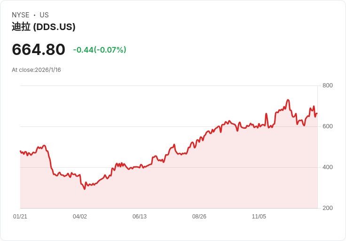The image size is (346, 241).
Task: Click the highest peak of the price line
Action: (x=288, y=100)
